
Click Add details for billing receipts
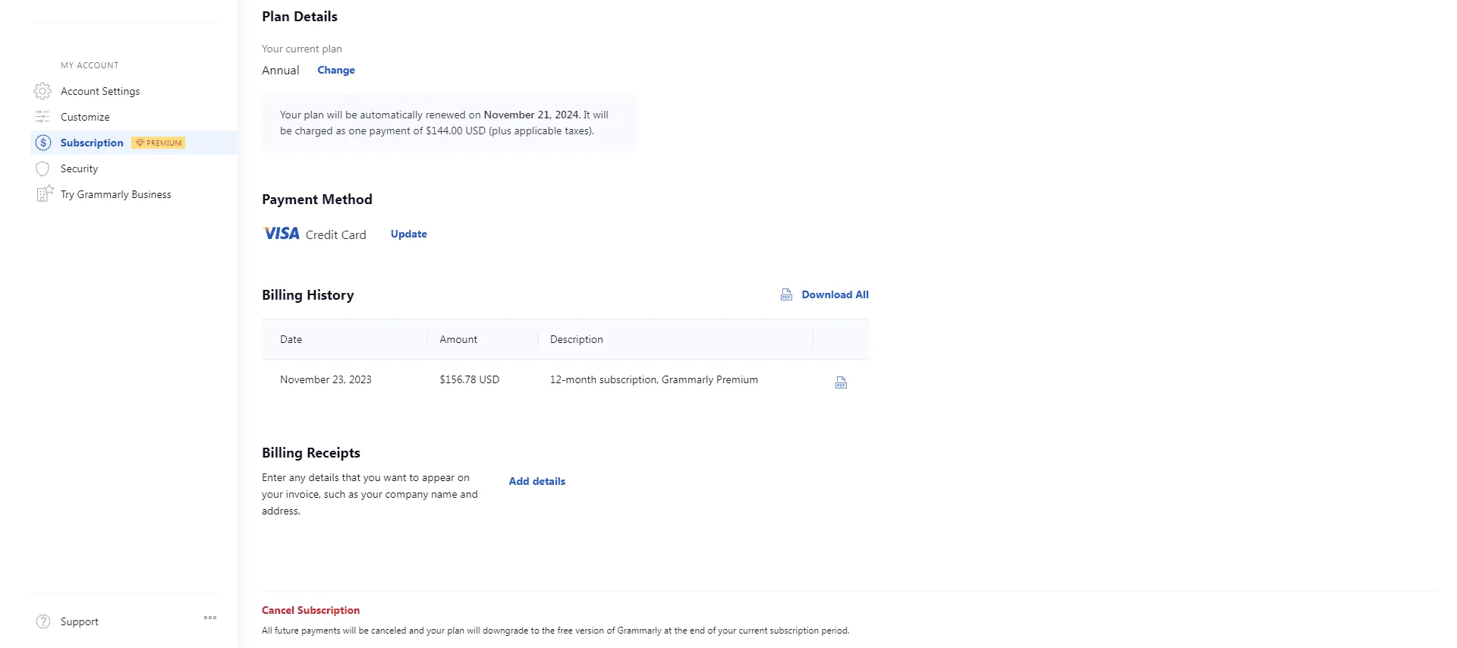point(537,481)
